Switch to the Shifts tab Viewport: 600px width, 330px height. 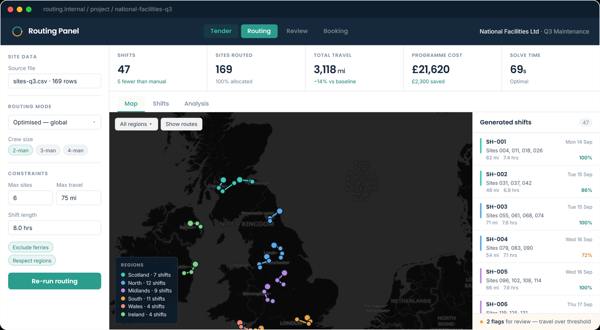(x=161, y=104)
